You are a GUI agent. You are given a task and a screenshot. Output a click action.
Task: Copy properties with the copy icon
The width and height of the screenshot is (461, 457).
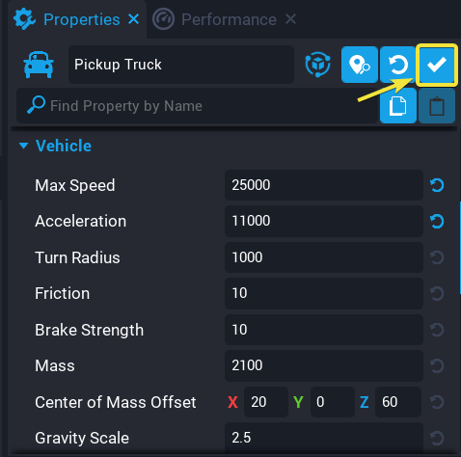click(x=398, y=106)
